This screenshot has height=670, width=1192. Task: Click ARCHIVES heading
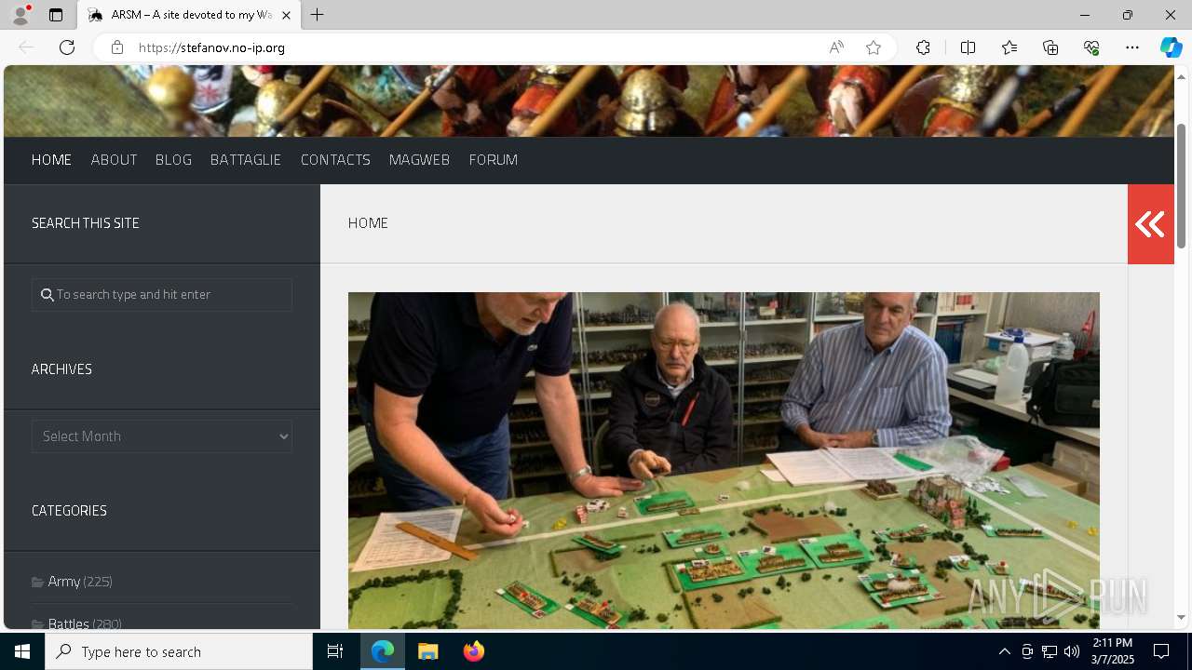click(x=61, y=369)
